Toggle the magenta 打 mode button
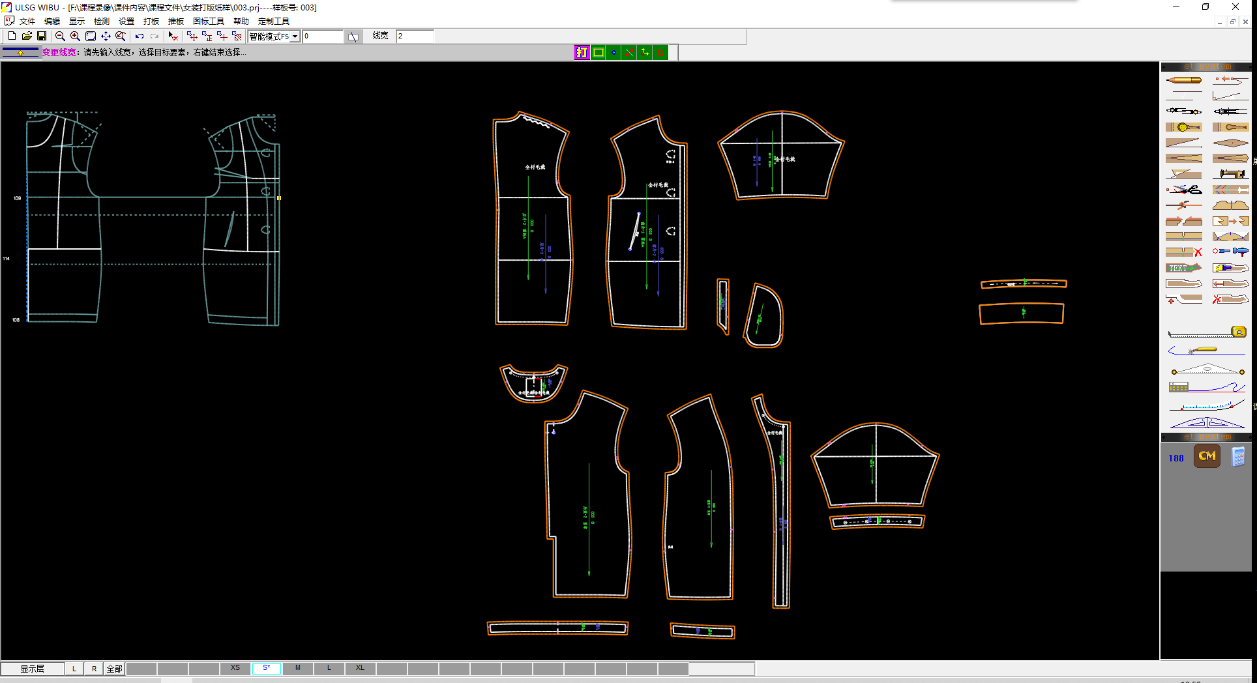Screen dimensions: 1257x683 click(582, 53)
